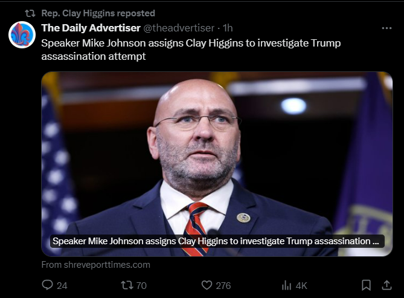Screen dimensions: 404x298
Task: Click the headline caption overlay on the image
Action: tap(216, 241)
